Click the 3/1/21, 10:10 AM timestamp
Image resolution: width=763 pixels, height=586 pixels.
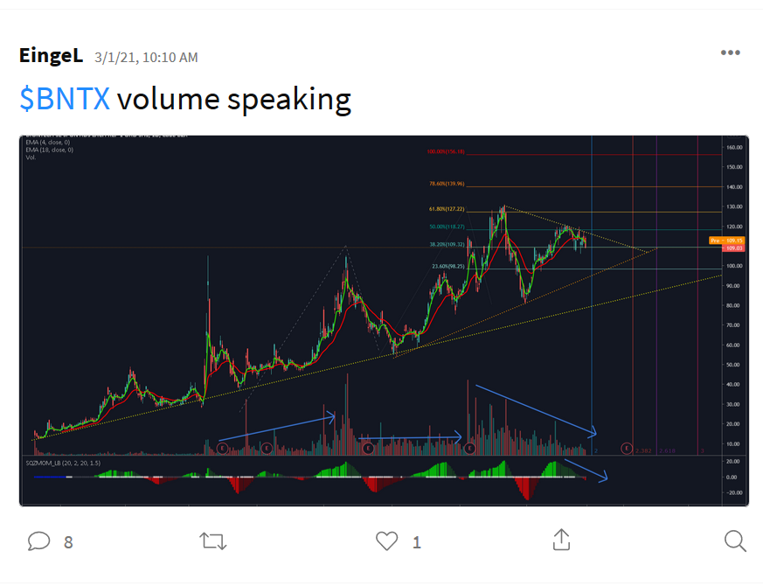click(x=146, y=58)
